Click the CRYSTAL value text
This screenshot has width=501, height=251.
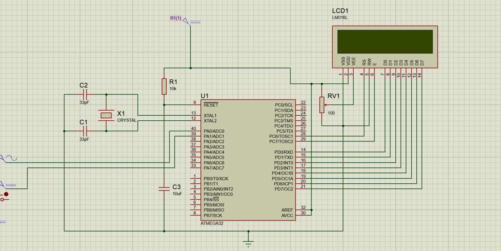click(x=127, y=120)
